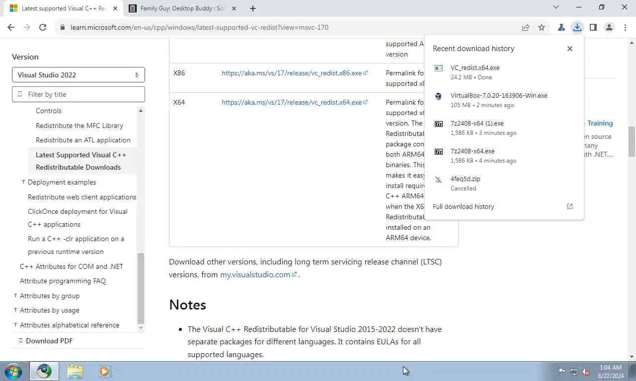Expand the Attributes by group node
This screenshot has width=636, height=381.
point(15,296)
